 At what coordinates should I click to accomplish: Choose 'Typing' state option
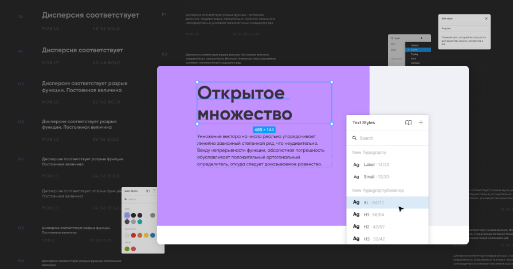(x=418, y=54)
